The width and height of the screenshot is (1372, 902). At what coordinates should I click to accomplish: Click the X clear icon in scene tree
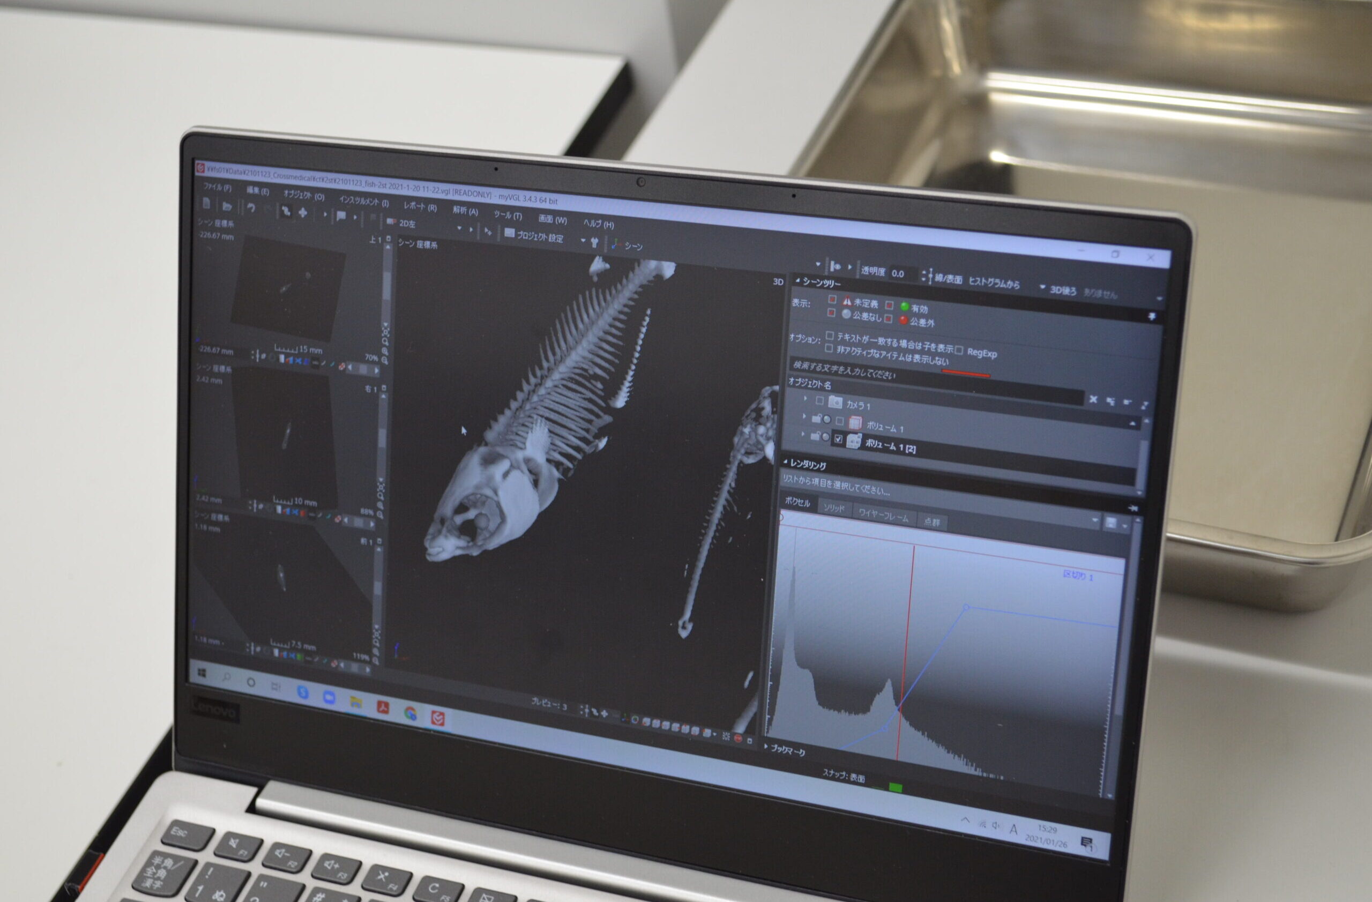click(x=1093, y=399)
